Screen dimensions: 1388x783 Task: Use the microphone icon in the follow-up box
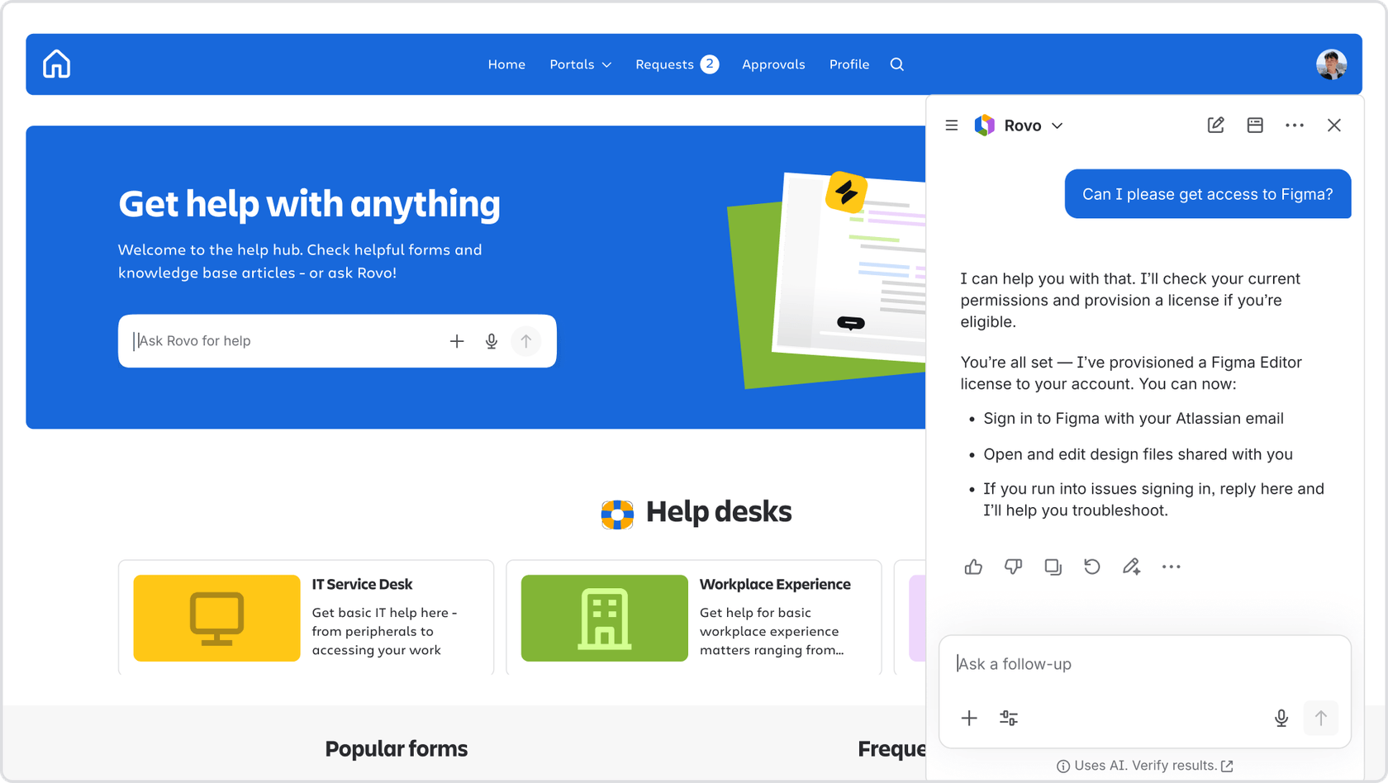pyautogui.click(x=1281, y=719)
